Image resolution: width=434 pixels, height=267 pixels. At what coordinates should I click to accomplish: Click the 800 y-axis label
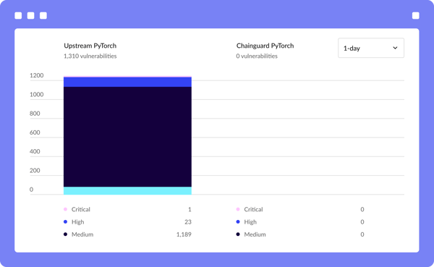pyautogui.click(x=35, y=114)
